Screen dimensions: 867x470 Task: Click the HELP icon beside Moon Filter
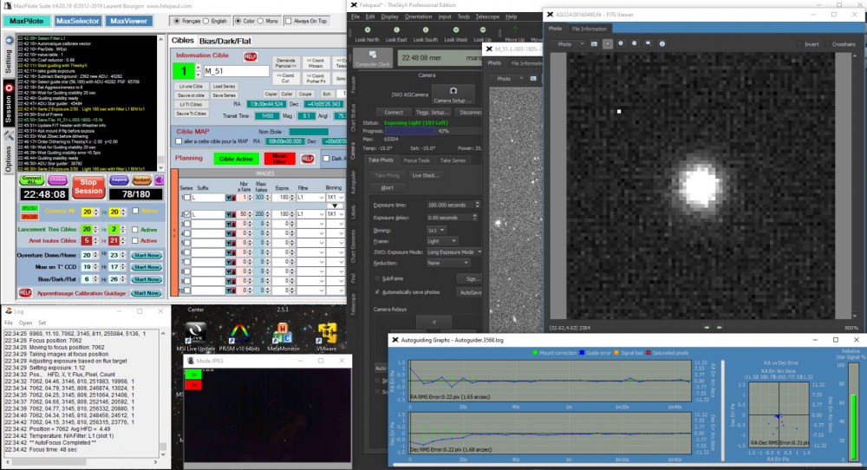(308, 159)
